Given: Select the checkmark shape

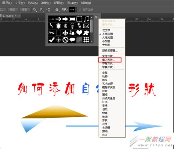Looking at the screenshot, I should pos(51,40).
